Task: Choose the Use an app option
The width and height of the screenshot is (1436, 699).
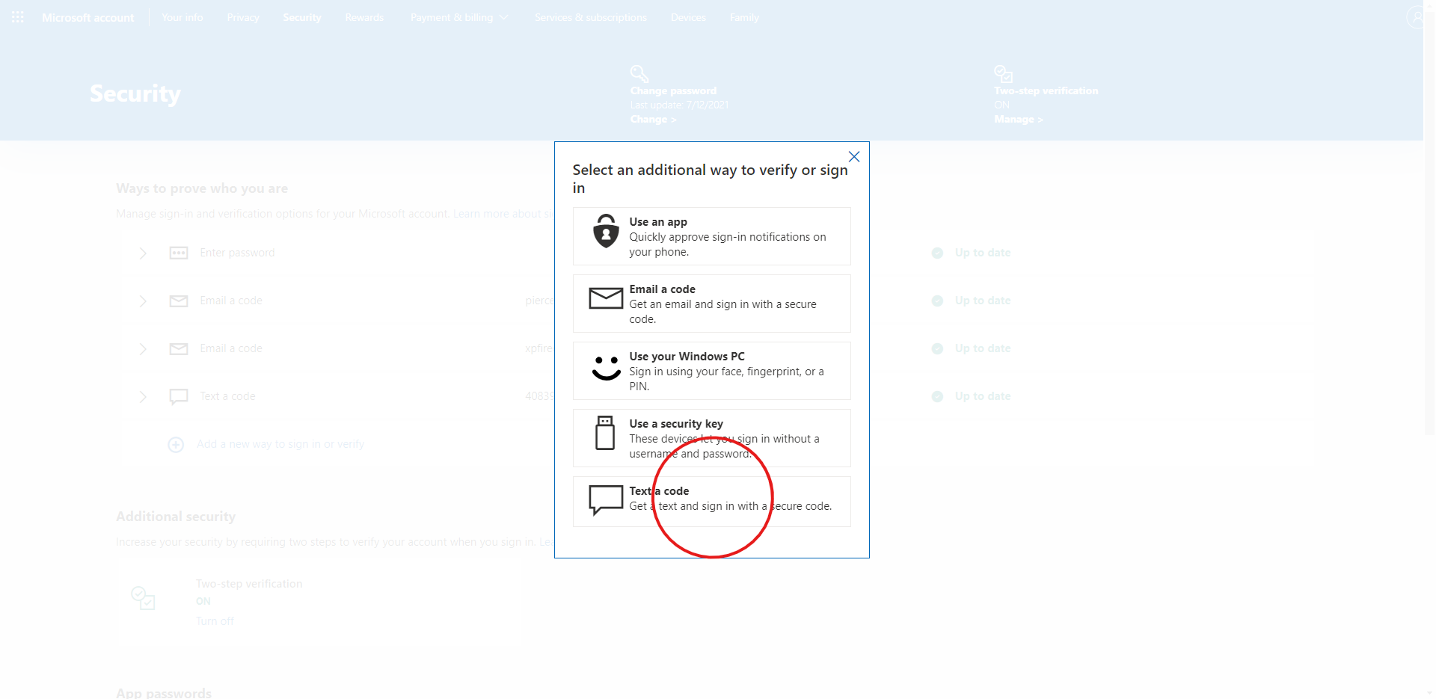Action: [x=712, y=236]
